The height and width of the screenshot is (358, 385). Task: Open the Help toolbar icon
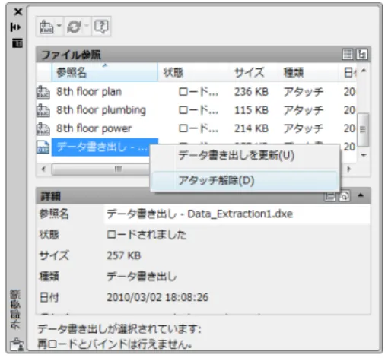(101, 27)
